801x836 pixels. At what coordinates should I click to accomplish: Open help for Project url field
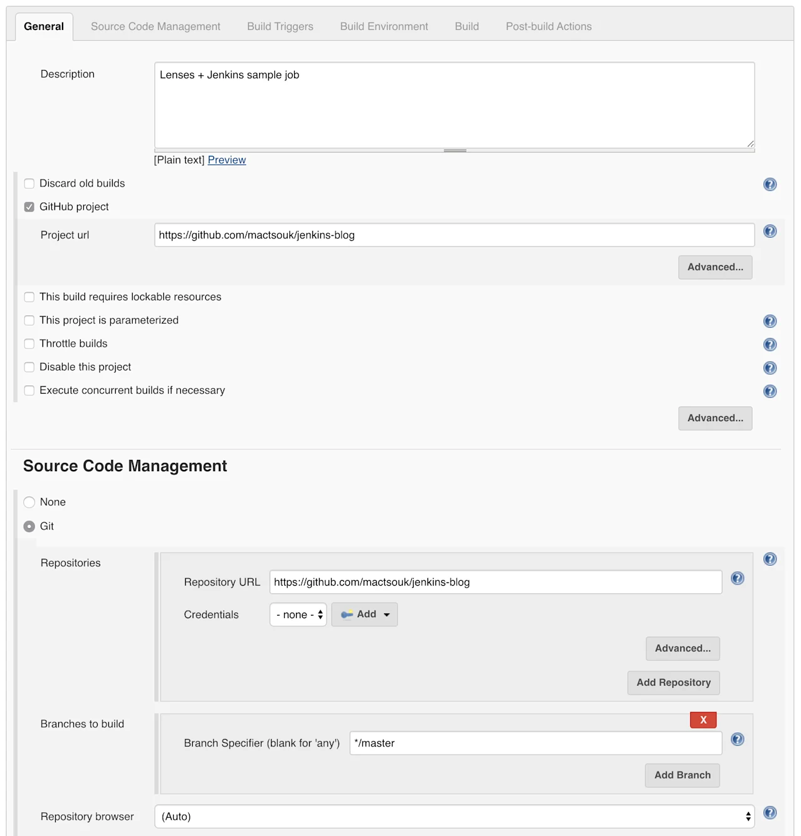(770, 231)
